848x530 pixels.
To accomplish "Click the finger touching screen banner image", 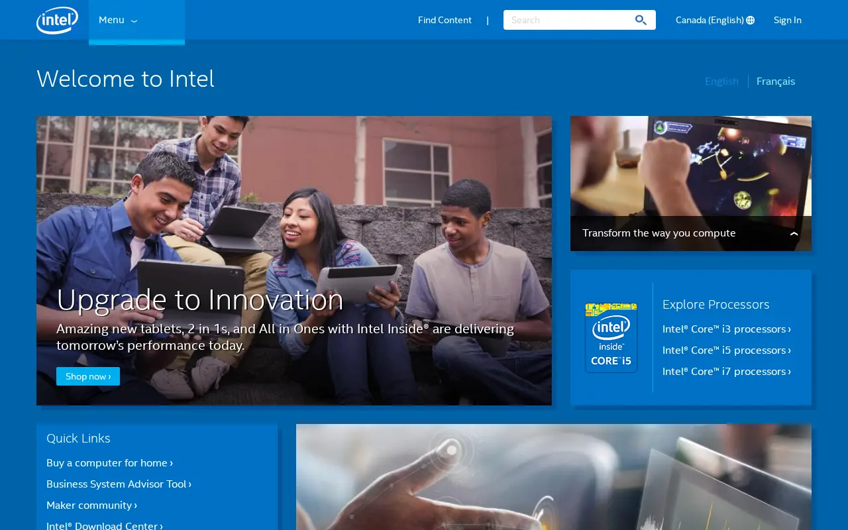I will point(554,477).
